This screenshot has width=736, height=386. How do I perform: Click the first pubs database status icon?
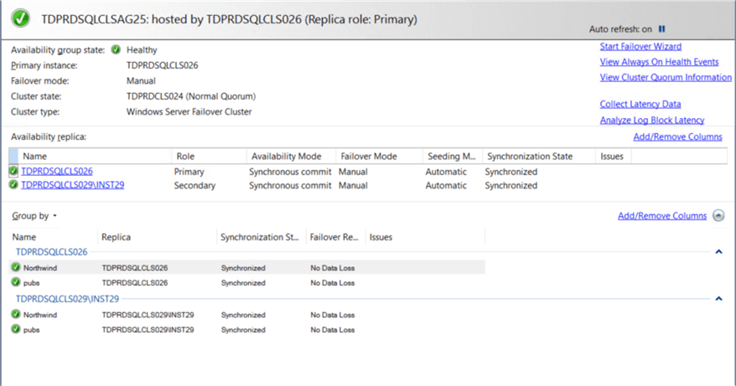click(16, 282)
